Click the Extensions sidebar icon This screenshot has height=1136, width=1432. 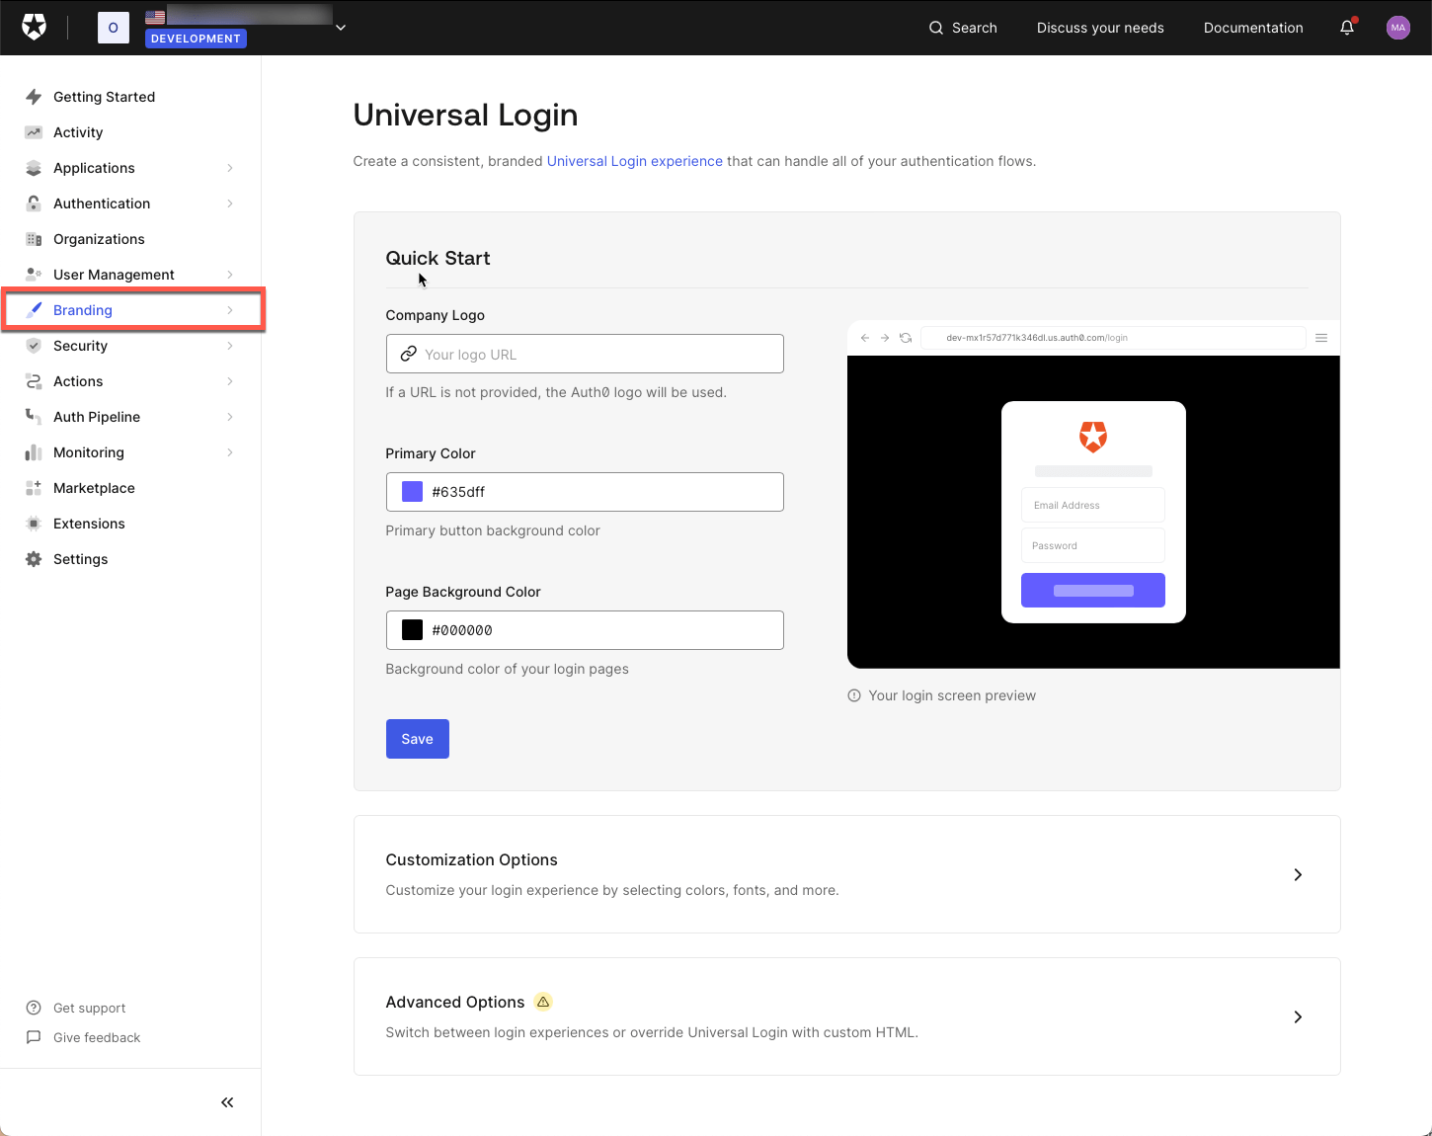click(x=33, y=523)
